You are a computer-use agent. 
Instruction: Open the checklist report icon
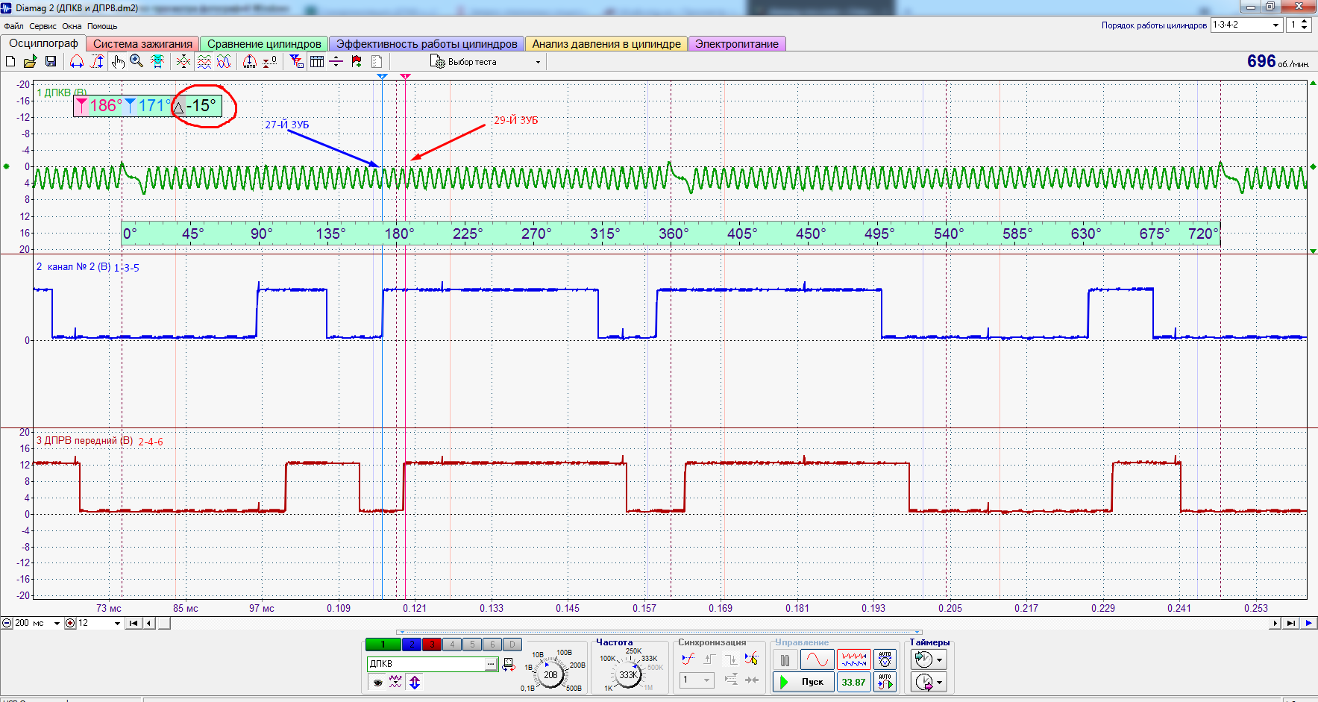pos(377,61)
